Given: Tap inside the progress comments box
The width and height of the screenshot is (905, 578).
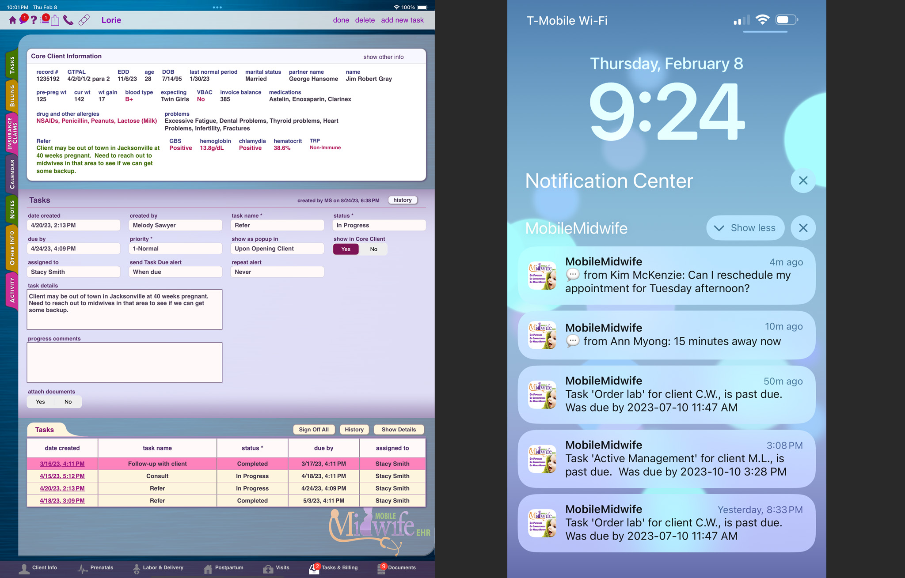Looking at the screenshot, I should click(125, 363).
